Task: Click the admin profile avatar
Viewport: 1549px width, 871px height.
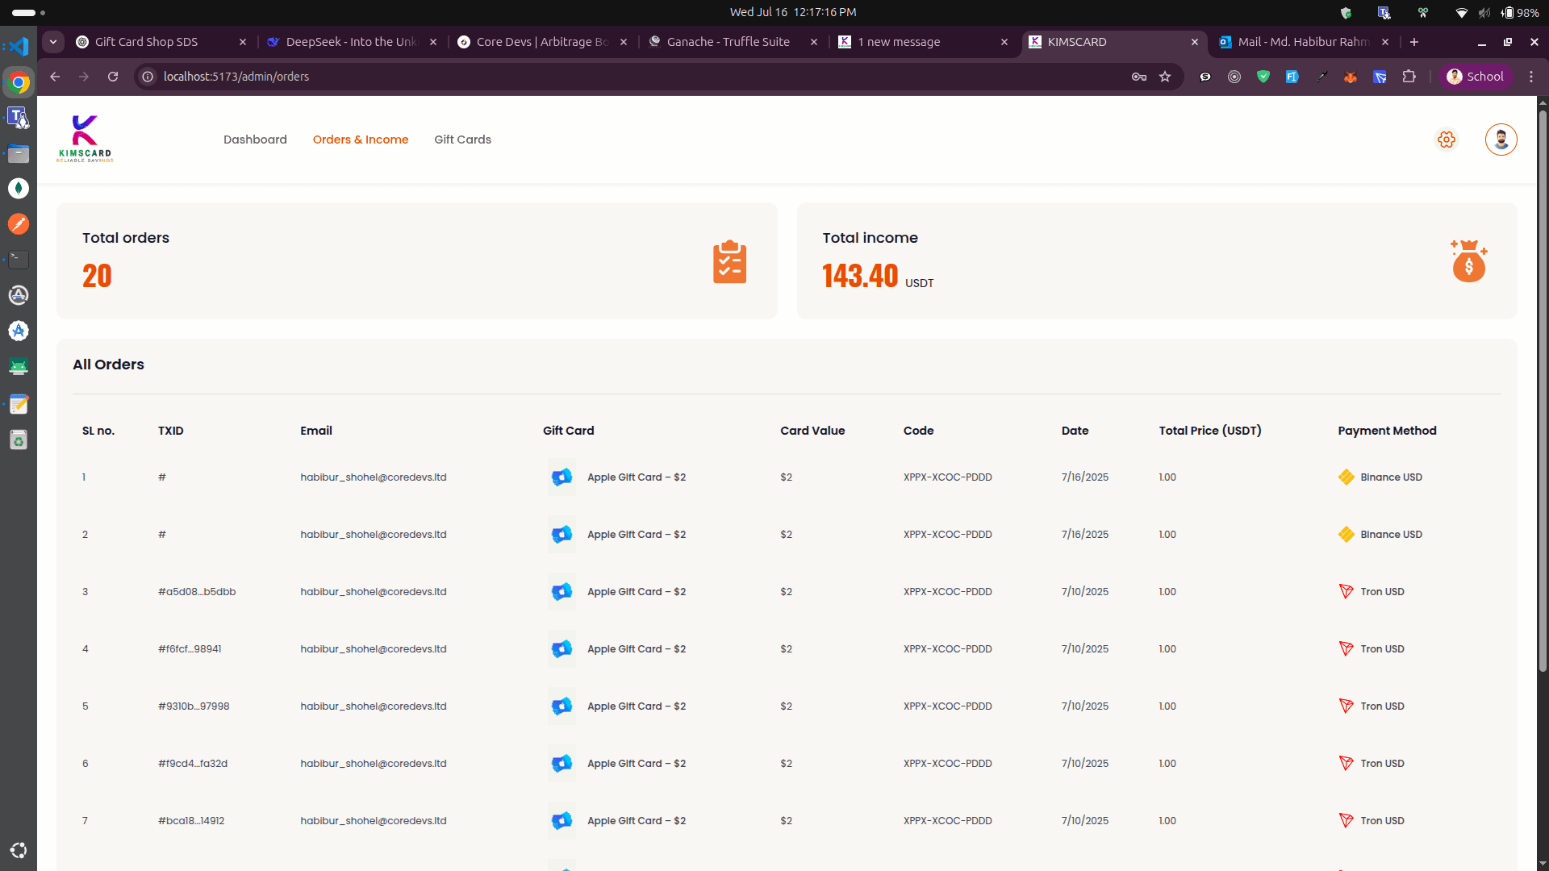Action: pyautogui.click(x=1501, y=140)
